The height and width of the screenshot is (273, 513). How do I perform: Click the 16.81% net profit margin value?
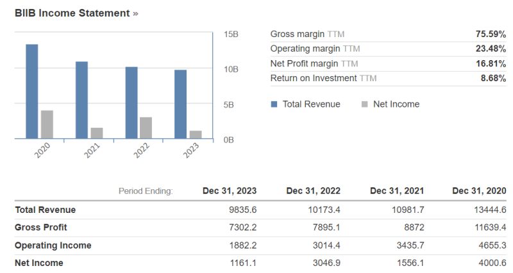[x=491, y=63]
